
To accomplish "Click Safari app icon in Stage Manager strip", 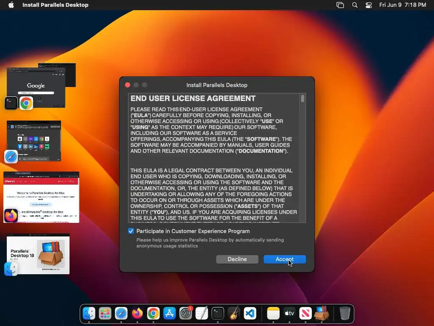I will click(x=11, y=157).
